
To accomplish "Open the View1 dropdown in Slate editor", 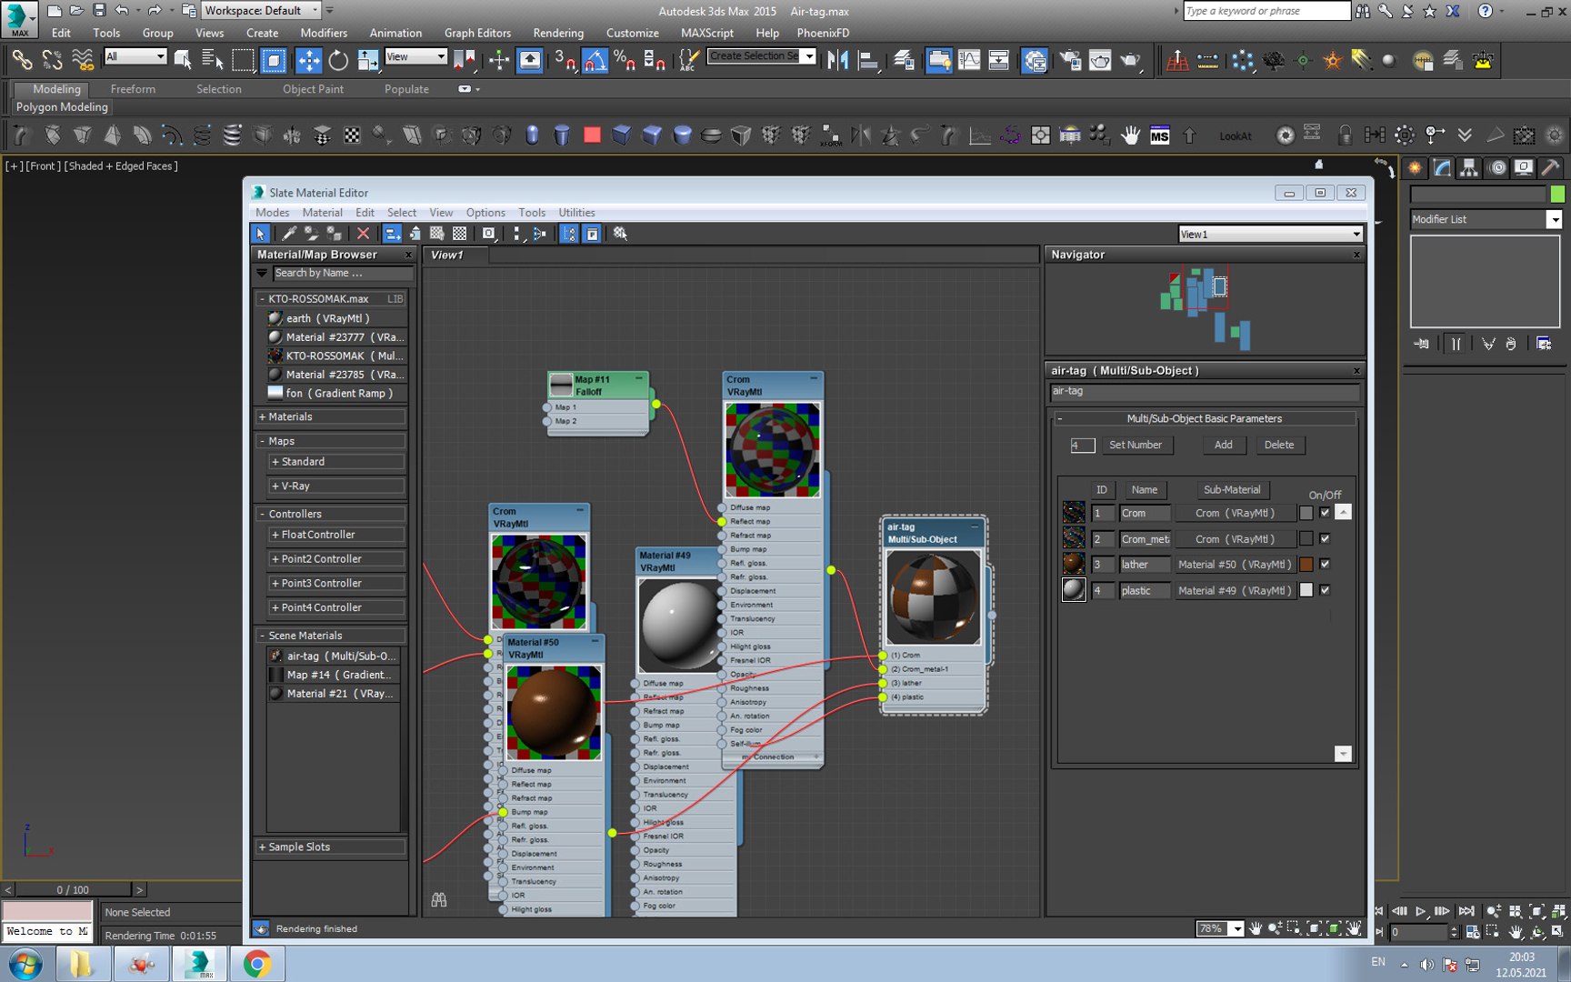I will 1270,234.
